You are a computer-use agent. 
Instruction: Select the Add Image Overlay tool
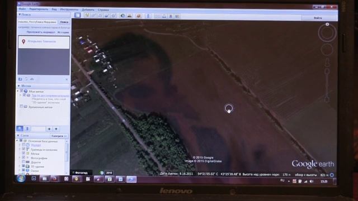[x=107, y=16]
